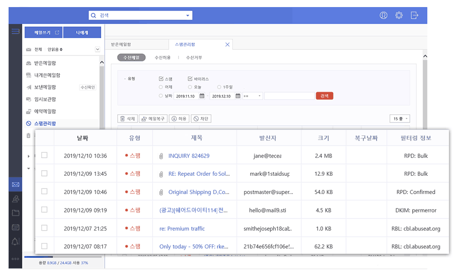Check the 2019/12/07 08:17 row checkbox

[44, 246]
